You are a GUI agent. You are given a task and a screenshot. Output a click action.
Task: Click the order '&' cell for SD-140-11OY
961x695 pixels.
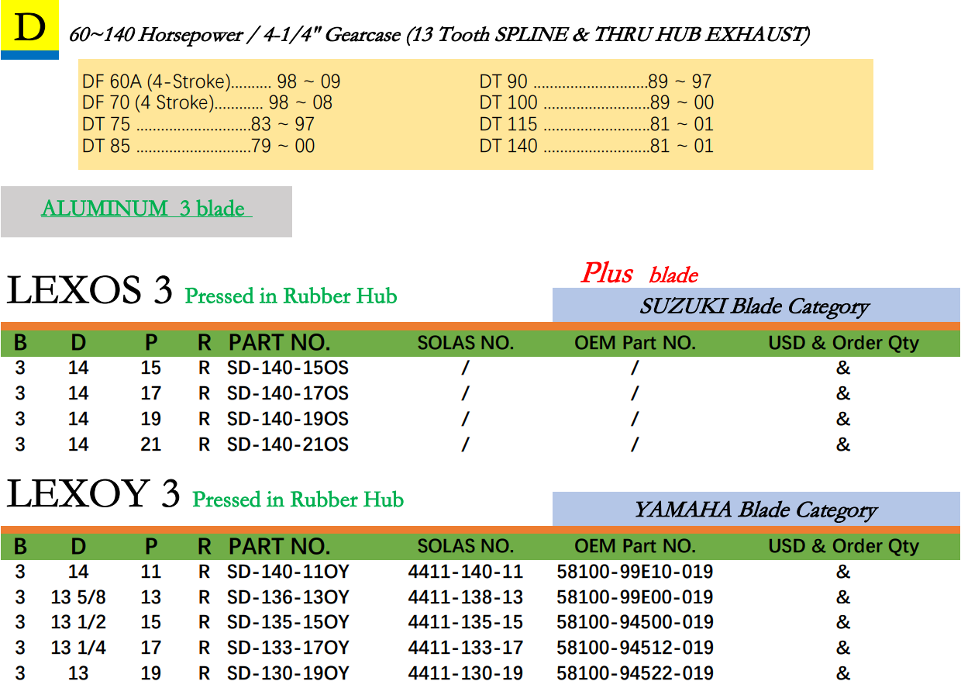coord(843,572)
